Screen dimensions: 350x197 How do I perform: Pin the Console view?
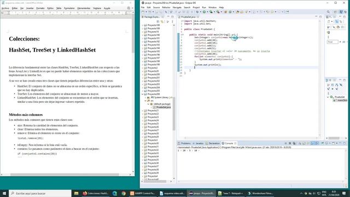322,143
